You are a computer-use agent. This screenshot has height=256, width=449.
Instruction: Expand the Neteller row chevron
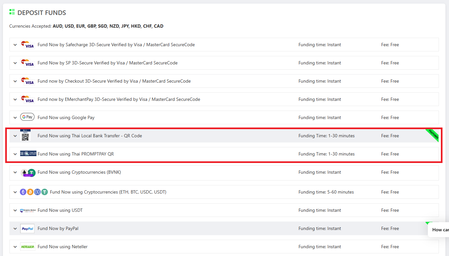pos(15,247)
